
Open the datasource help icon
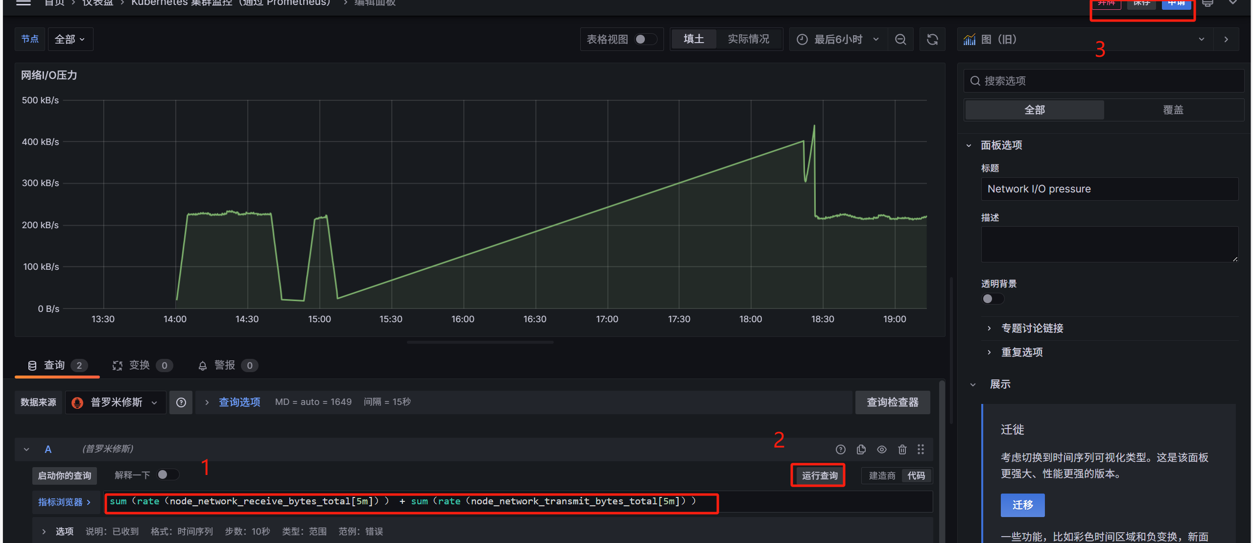coord(181,402)
